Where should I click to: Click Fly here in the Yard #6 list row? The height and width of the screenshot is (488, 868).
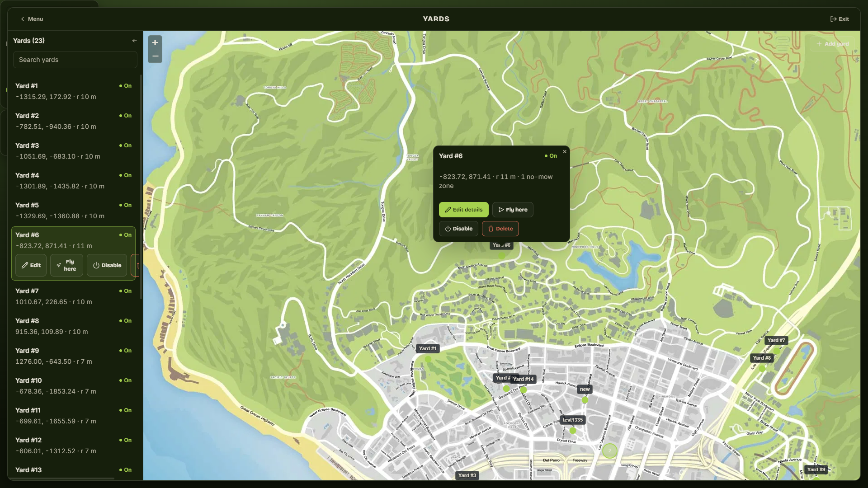click(66, 265)
